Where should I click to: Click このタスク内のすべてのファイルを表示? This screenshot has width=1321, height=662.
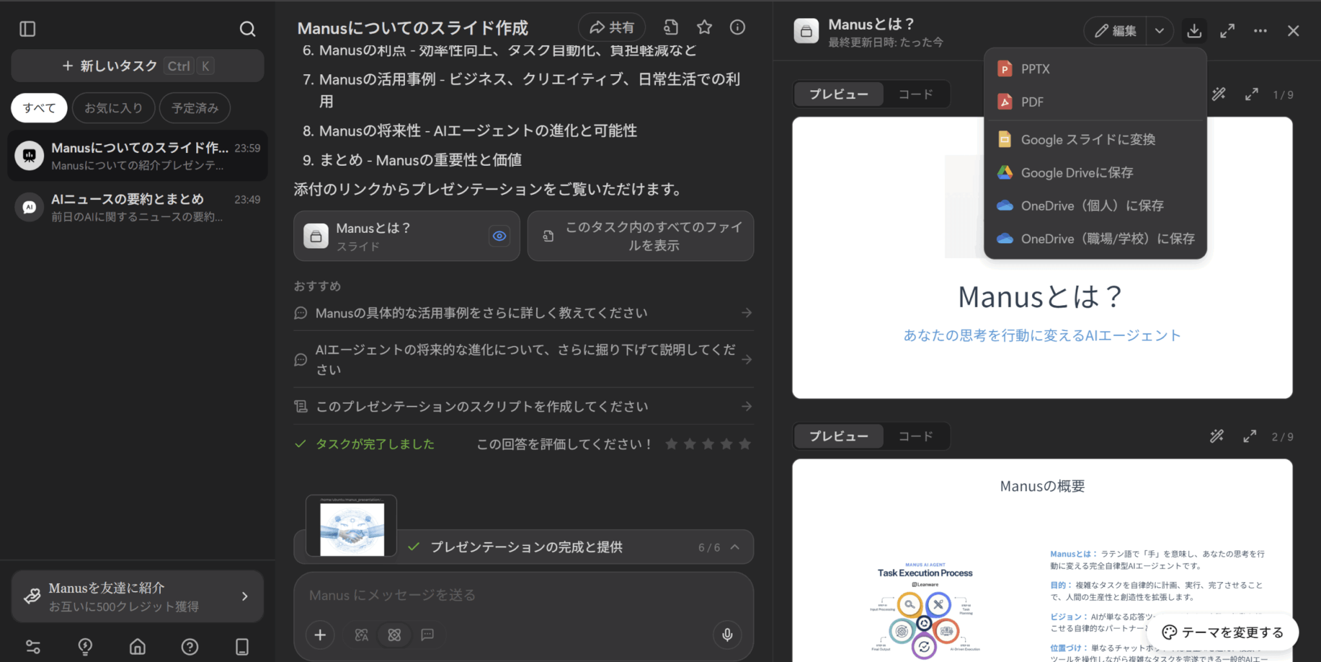tap(641, 236)
